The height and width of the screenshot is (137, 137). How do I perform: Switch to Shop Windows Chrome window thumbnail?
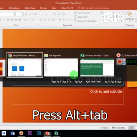click(x=25, y=65)
